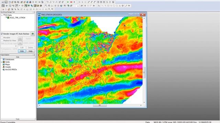Click the stop script square icon
This screenshot has height=123, width=220.
tap(74, 2)
